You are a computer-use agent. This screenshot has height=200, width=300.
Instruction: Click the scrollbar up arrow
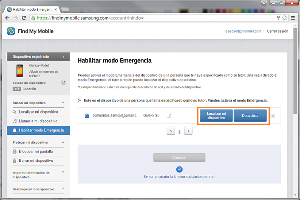(295, 25)
